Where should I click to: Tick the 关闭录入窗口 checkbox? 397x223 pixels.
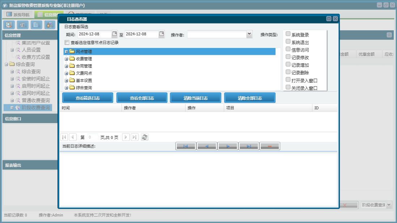[288, 87]
